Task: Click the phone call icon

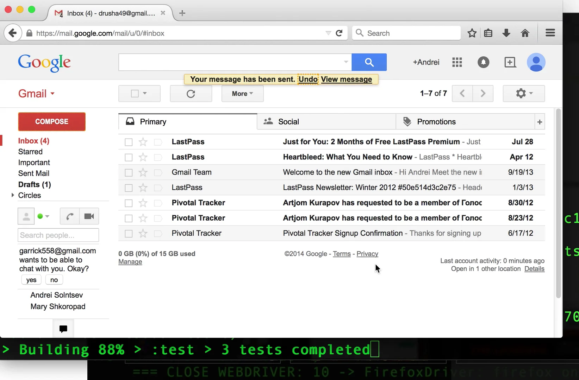Action: pyautogui.click(x=70, y=216)
